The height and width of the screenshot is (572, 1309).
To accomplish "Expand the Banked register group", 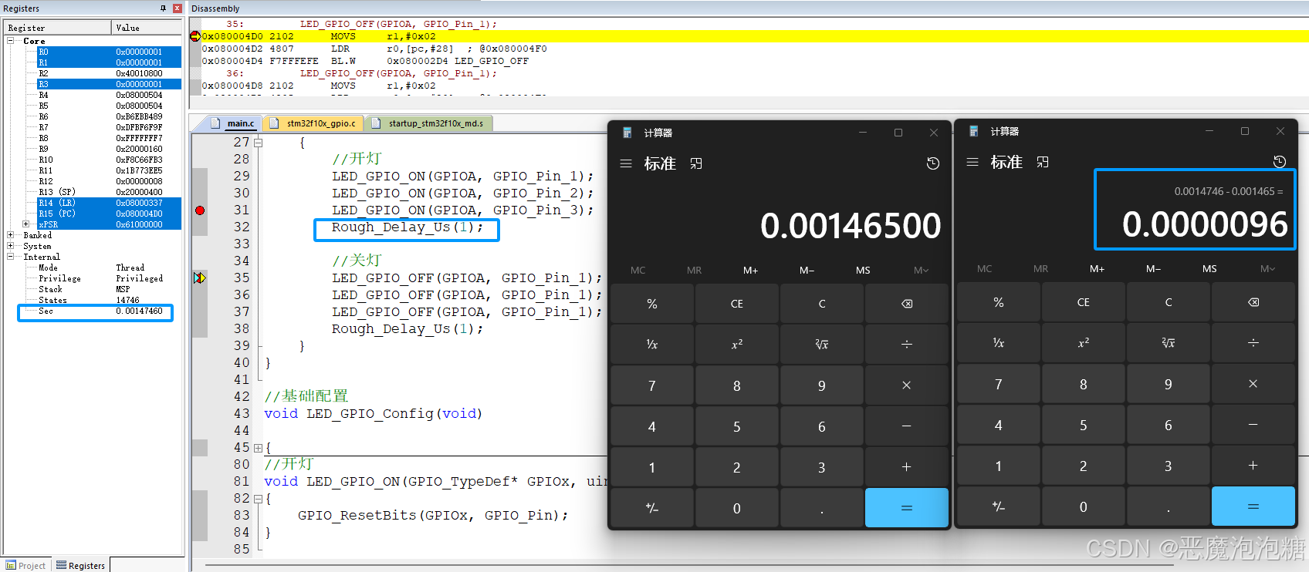I will tap(11, 235).
